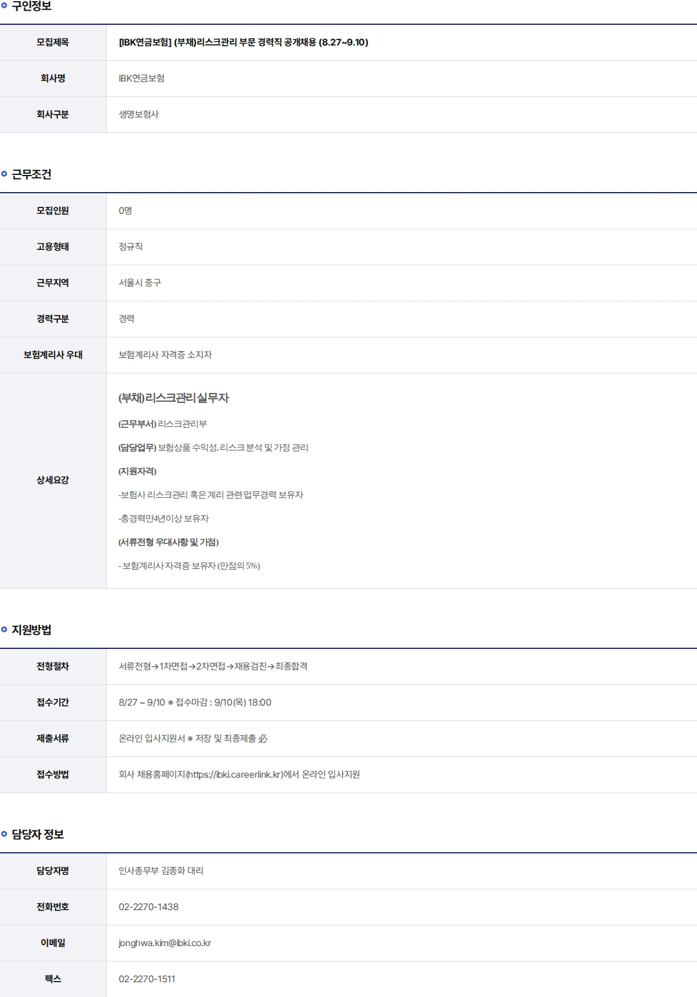
Task: Click the 이메일 row label
Action: point(53,943)
